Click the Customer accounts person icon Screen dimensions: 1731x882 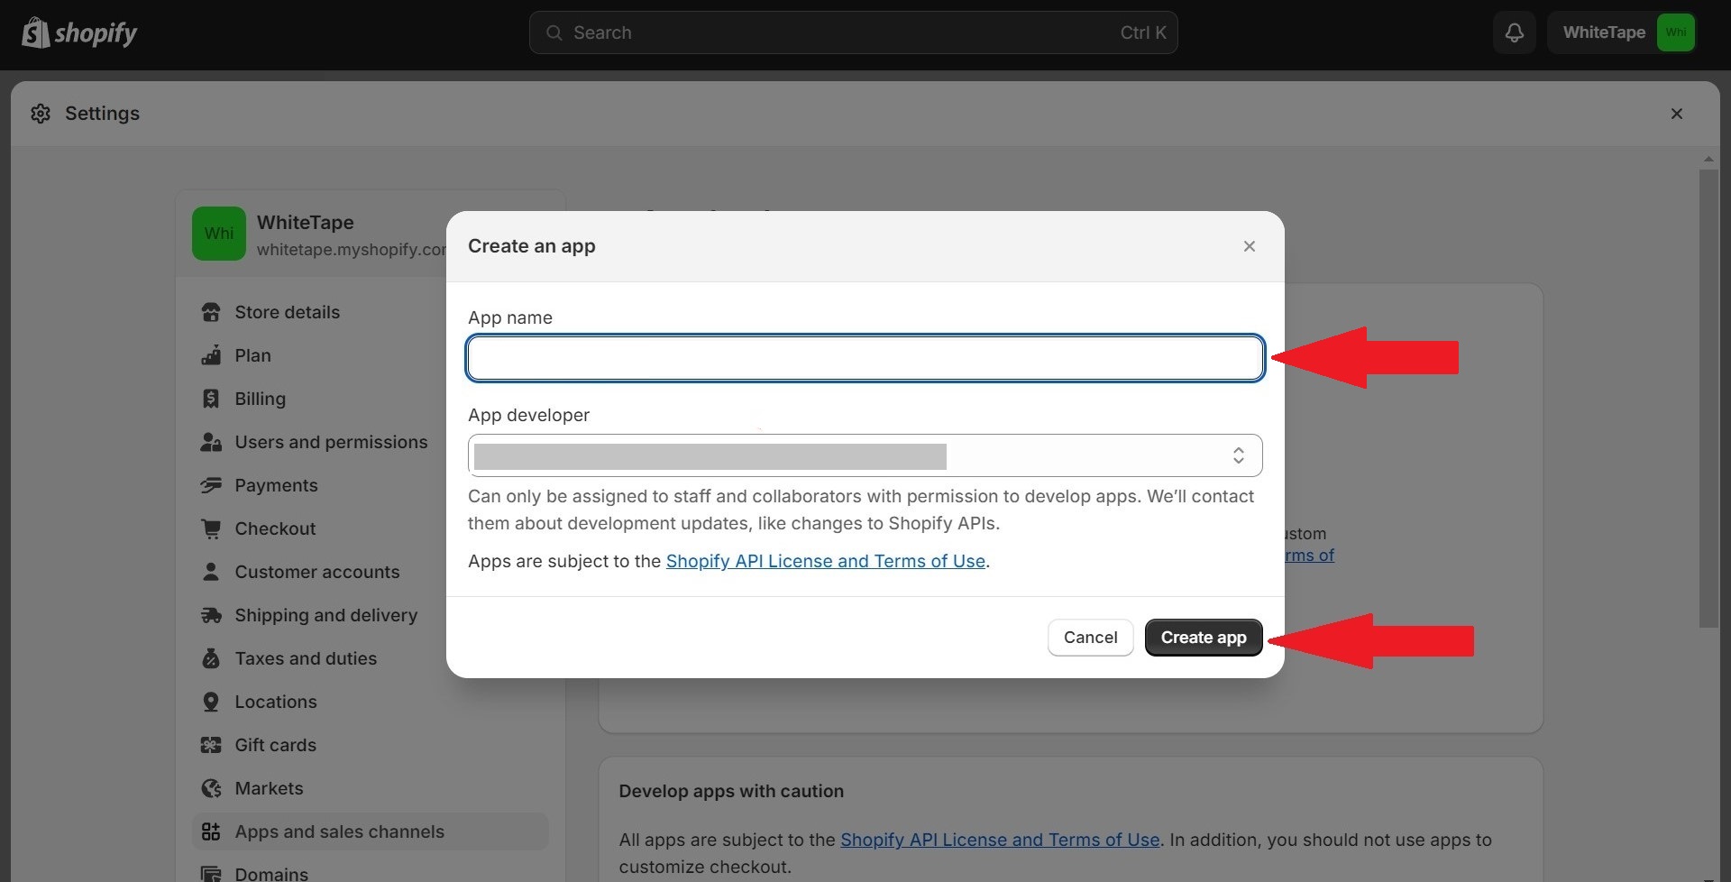coord(211,572)
